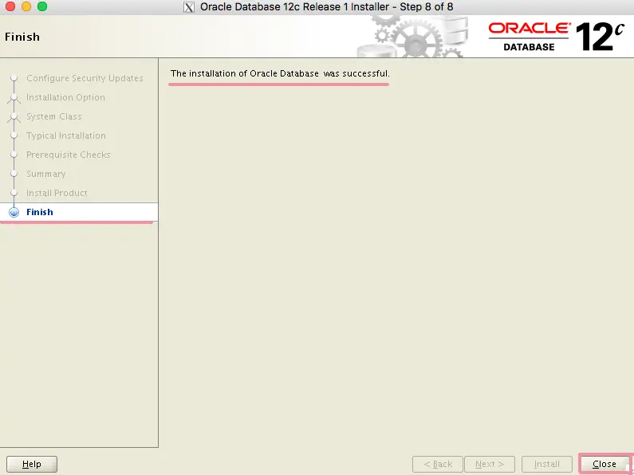The height and width of the screenshot is (475, 634).
Task: Click the red window close button
Action: coord(10,6)
